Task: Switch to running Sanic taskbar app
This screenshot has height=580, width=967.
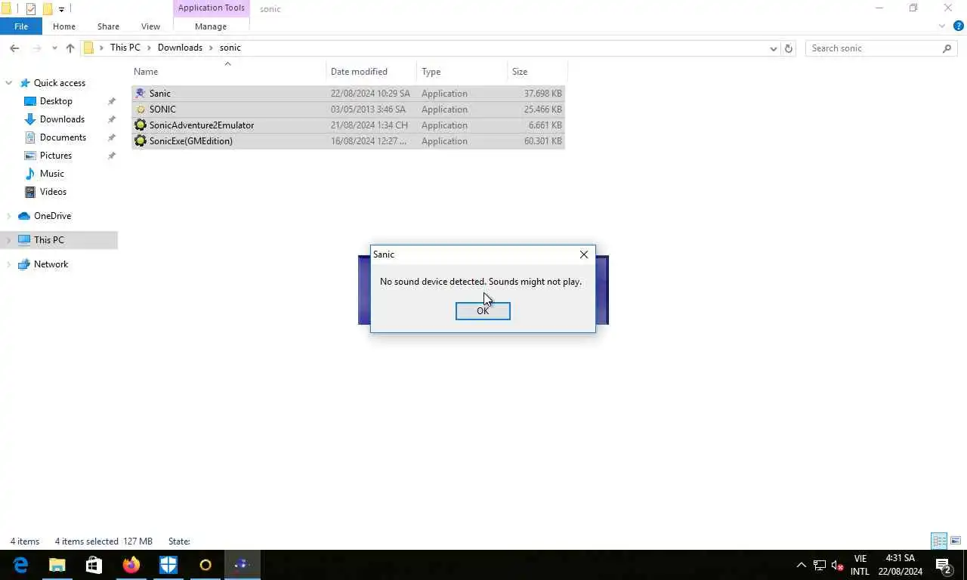Action: coord(242,565)
